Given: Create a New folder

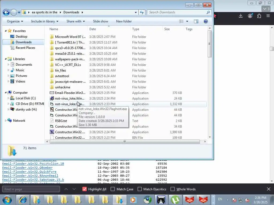Looking at the screenshot, I should pyautogui.click(x=124, y=21).
